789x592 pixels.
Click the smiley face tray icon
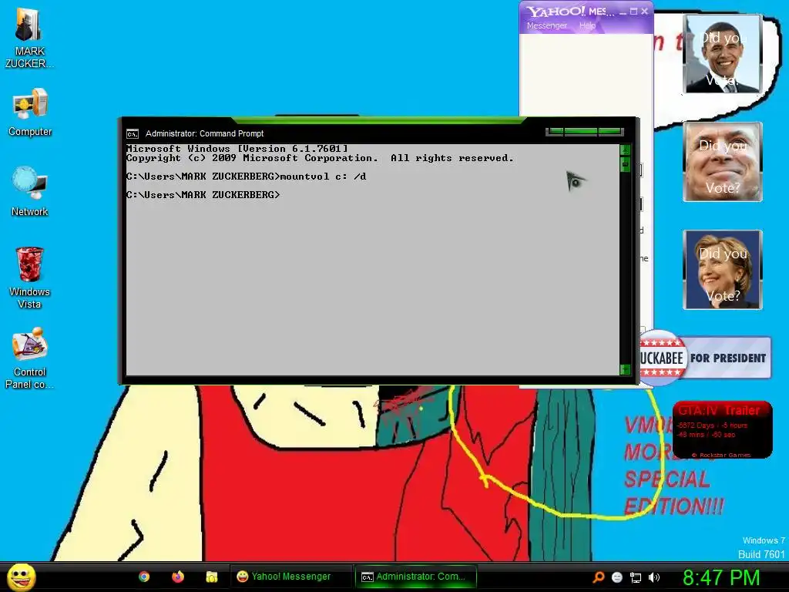point(617,577)
